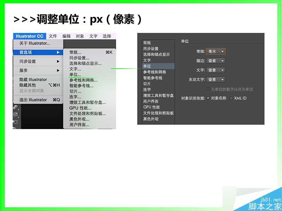Open the 描边 unit dropdown
The height and width of the screenshot is (211, 282).
216,61
